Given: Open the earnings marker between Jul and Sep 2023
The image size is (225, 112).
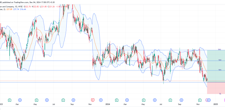Looking at the screenshot, I should coord(63,100).
